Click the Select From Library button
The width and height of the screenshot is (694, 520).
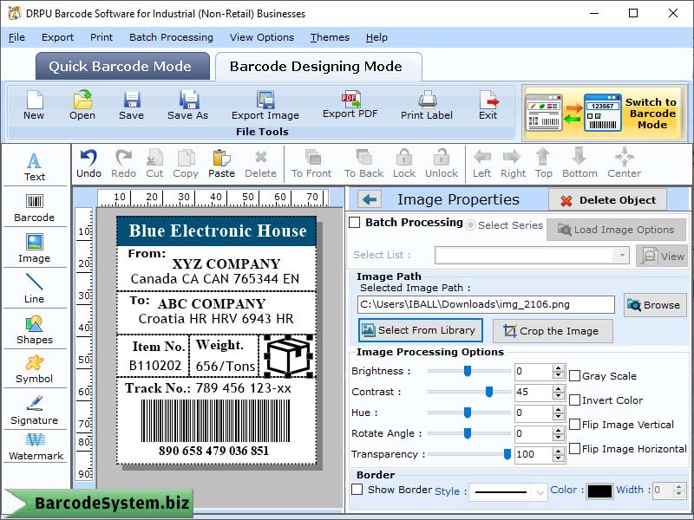tap(420, 330)
